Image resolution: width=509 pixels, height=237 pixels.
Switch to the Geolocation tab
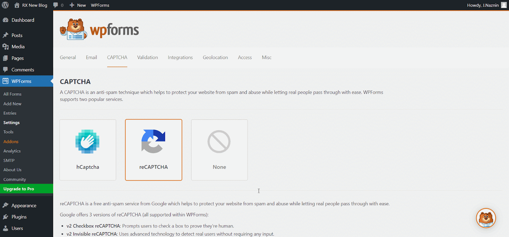tap(215, 58)
